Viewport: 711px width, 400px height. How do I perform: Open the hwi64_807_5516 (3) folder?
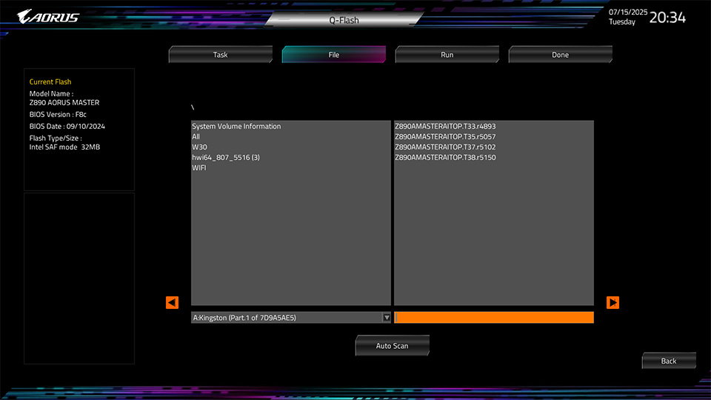pos(225,158)
